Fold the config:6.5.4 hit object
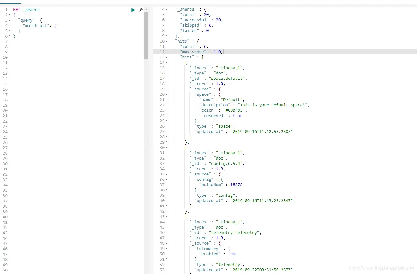The height and width of the screenshot is (274, 417). click(x=166, y=148)
